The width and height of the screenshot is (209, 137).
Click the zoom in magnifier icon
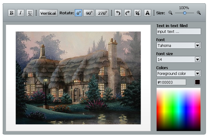pos(199,13)
